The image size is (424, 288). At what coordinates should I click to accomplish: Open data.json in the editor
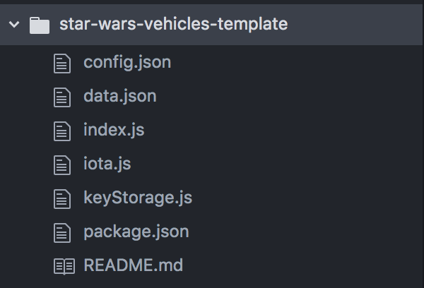click(x=120, y=97)
